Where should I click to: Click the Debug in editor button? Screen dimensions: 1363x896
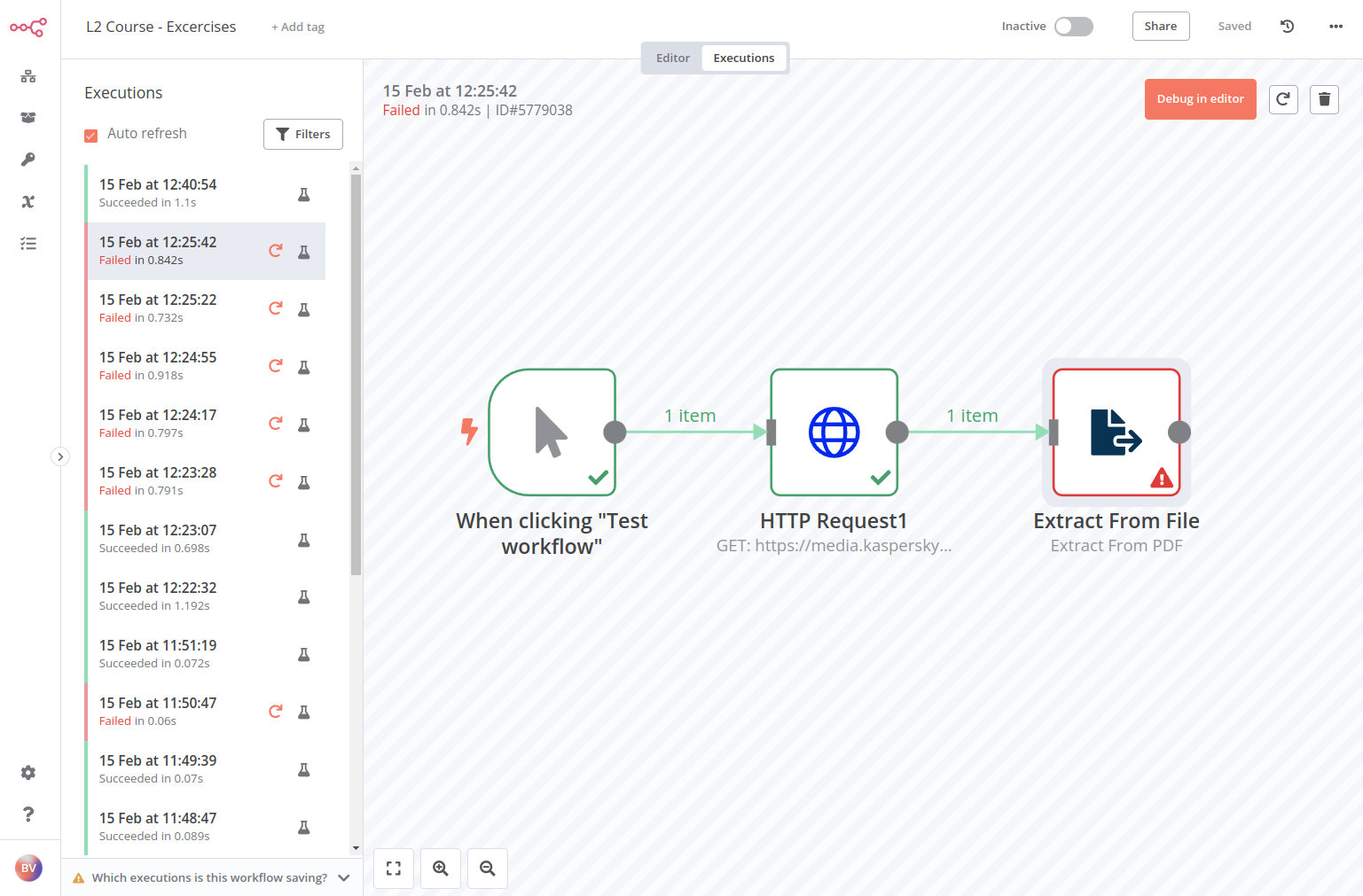[1200, 99]
